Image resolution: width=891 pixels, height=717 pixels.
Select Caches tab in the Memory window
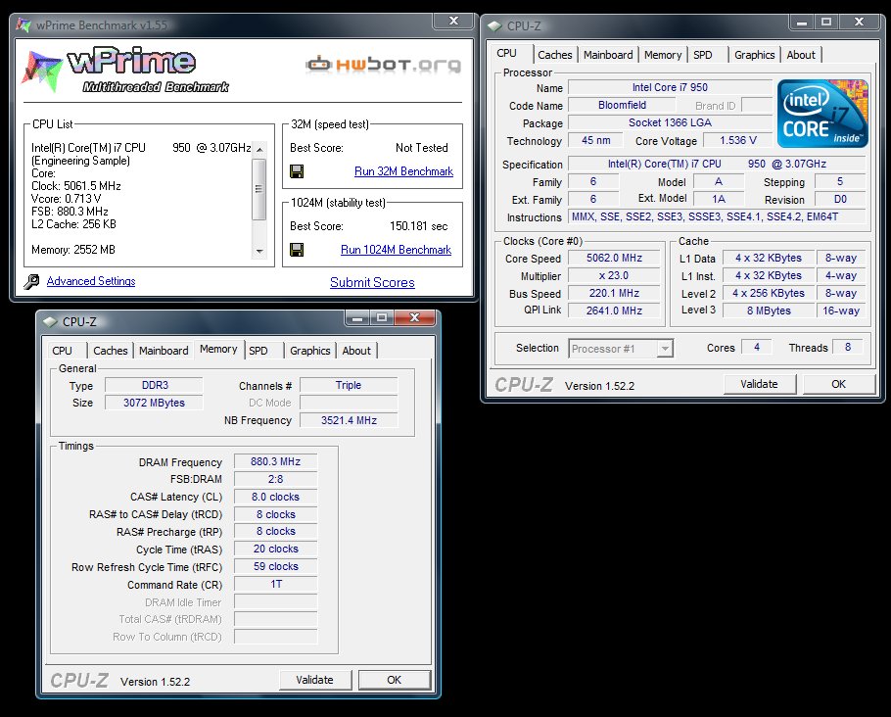point(111,351)
